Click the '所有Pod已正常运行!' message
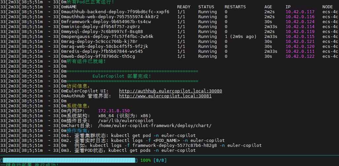The image size is (339, 166). coord(90,2)
